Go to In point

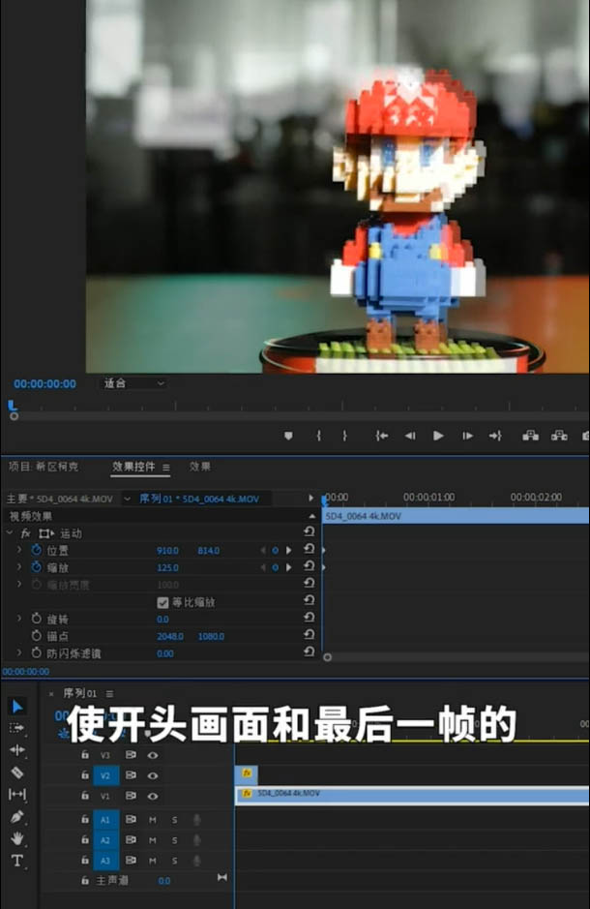tap(381, 436)
